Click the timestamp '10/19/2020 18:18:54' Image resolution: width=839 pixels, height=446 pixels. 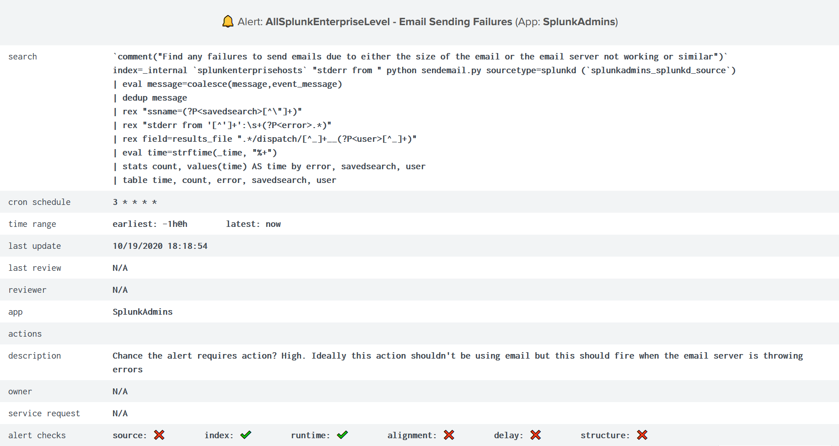click(160, 246)
